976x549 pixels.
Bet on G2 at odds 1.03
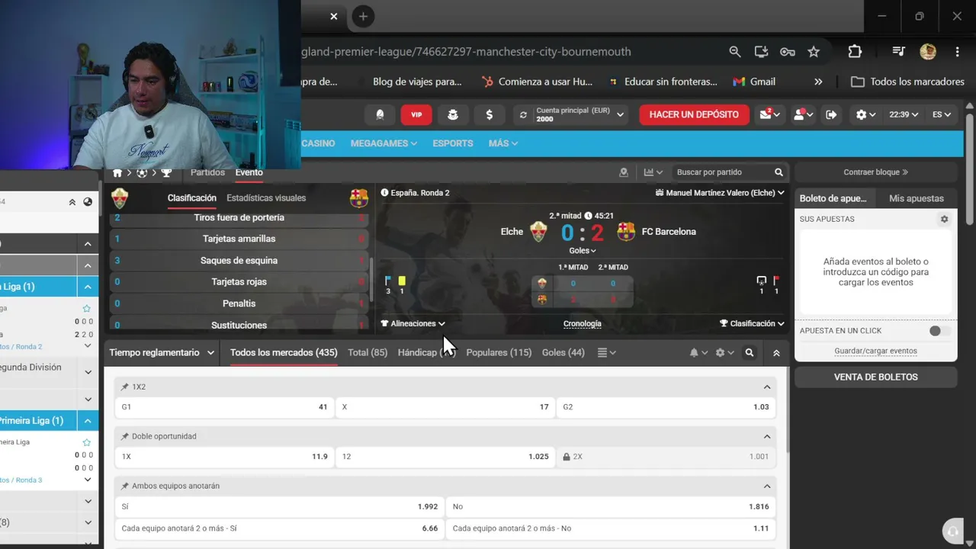point(666,407)
